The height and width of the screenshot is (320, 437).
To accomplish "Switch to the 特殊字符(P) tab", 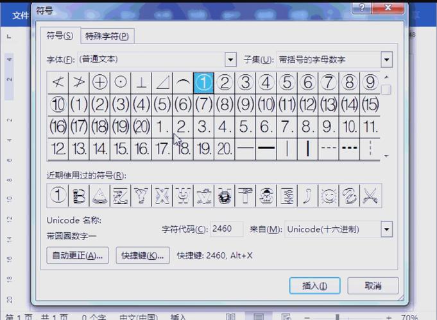I will 107,36.
